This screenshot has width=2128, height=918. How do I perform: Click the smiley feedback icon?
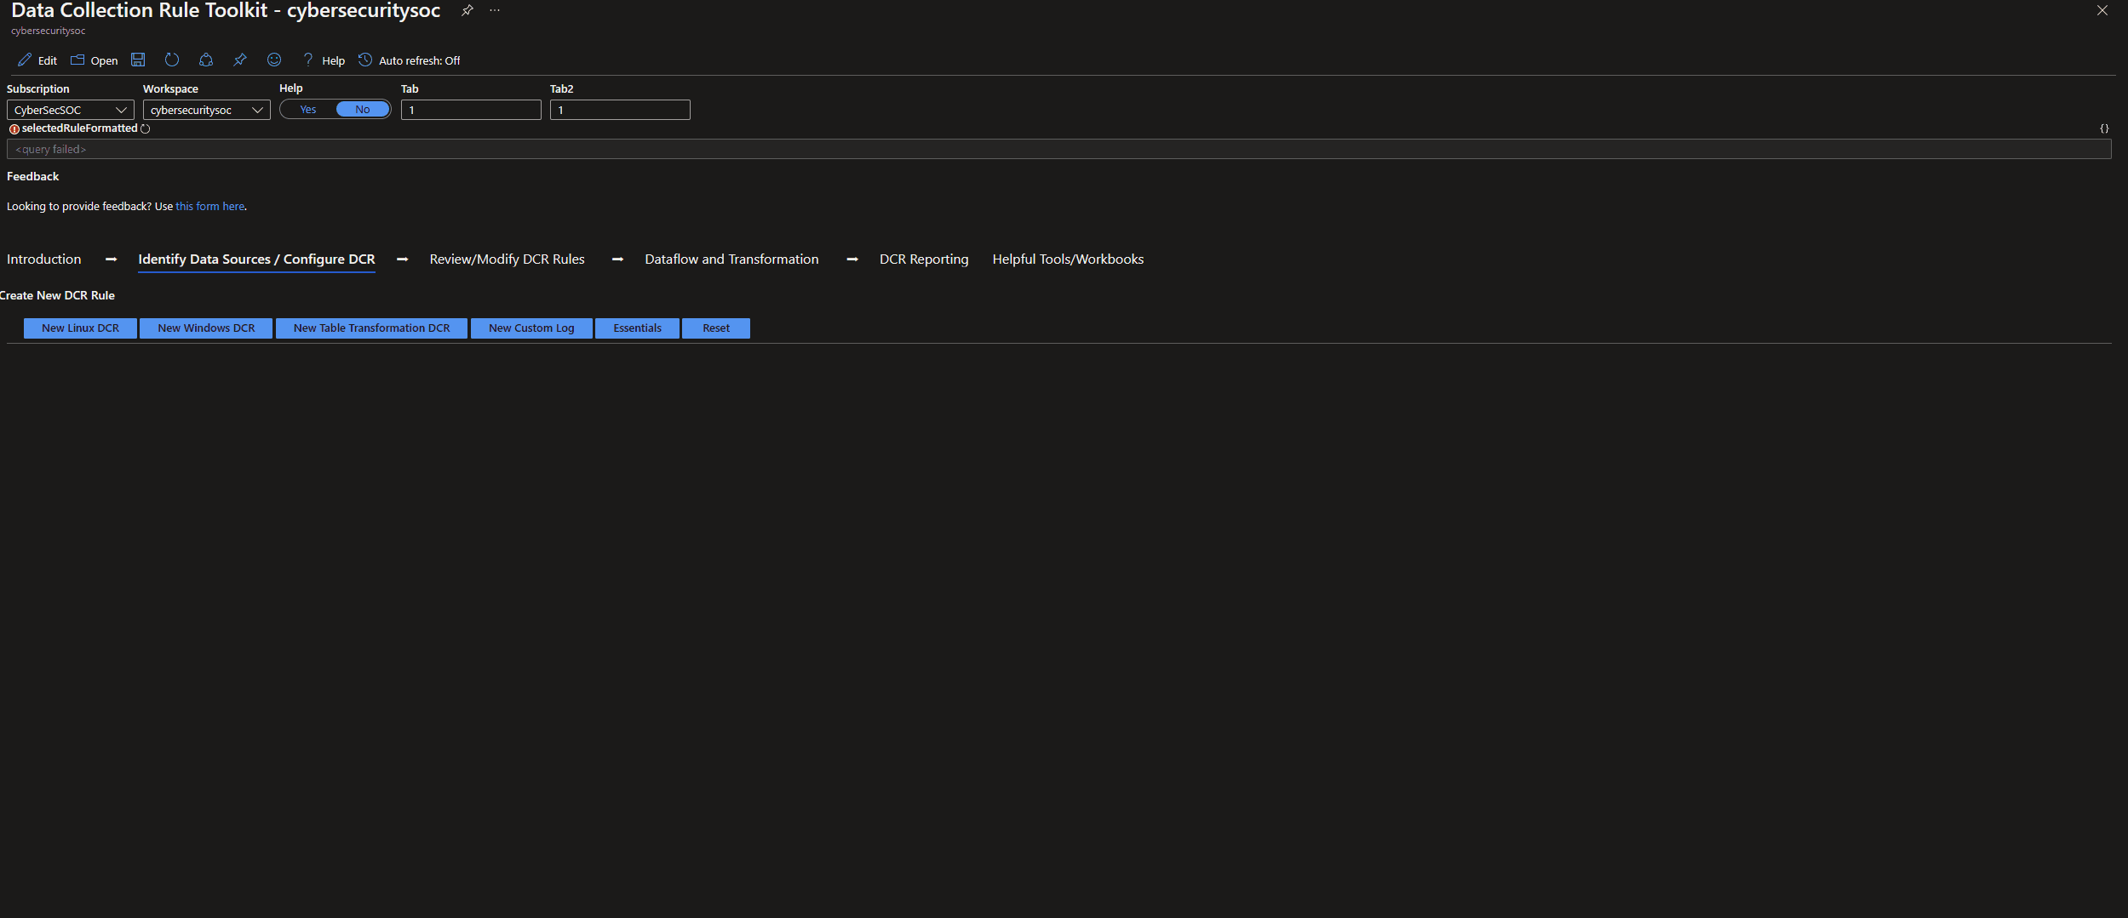pos(274,60)
